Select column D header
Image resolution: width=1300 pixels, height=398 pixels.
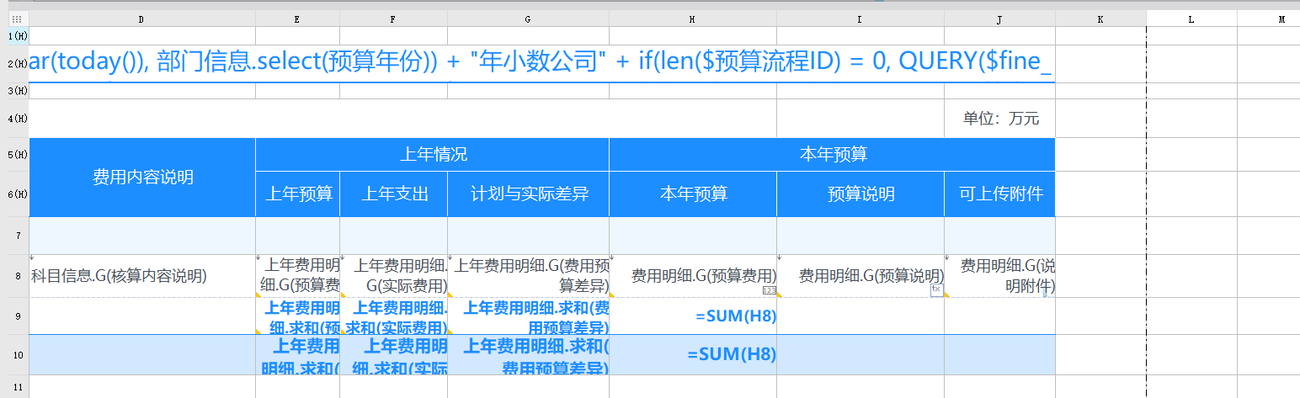tap(141, 19)
